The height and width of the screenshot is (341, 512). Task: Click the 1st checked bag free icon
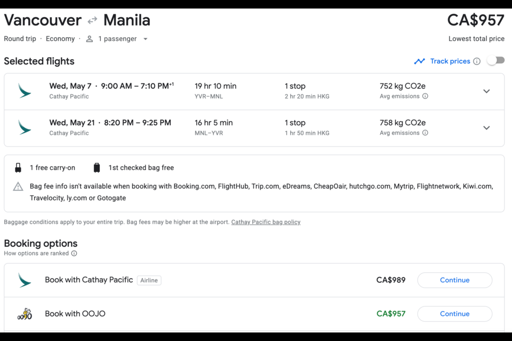coord(97,168)
